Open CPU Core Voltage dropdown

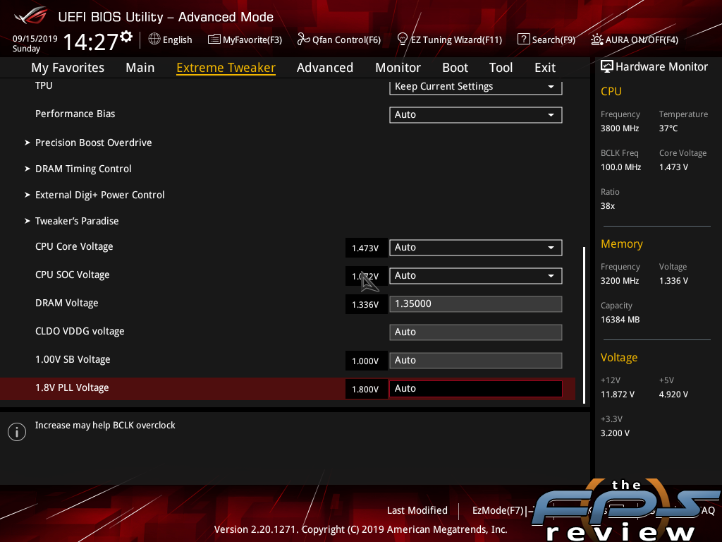click(x=476, y=248)
